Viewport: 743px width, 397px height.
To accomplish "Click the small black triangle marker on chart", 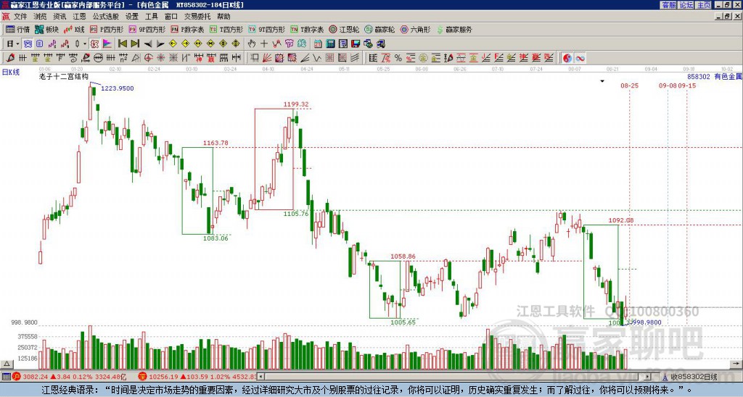I will [602, 81].
